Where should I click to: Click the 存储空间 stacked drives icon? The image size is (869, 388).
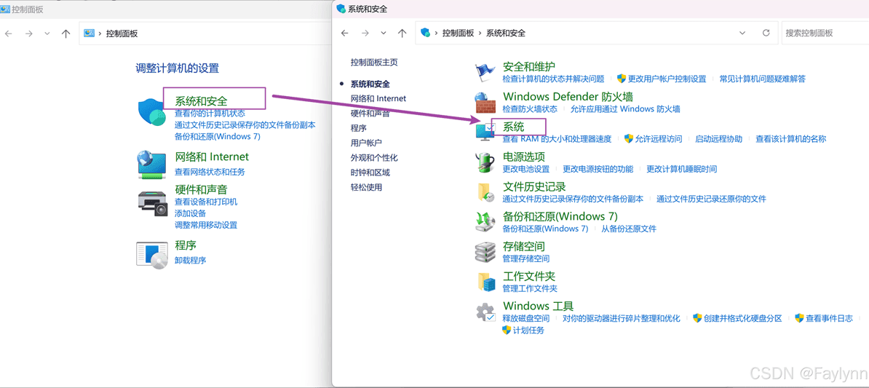[485, 252]
